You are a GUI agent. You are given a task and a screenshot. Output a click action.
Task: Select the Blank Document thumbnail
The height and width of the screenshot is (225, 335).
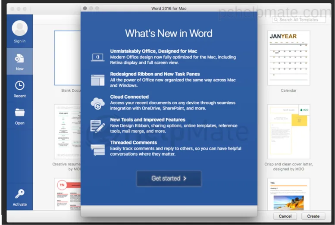pos(68,58)
